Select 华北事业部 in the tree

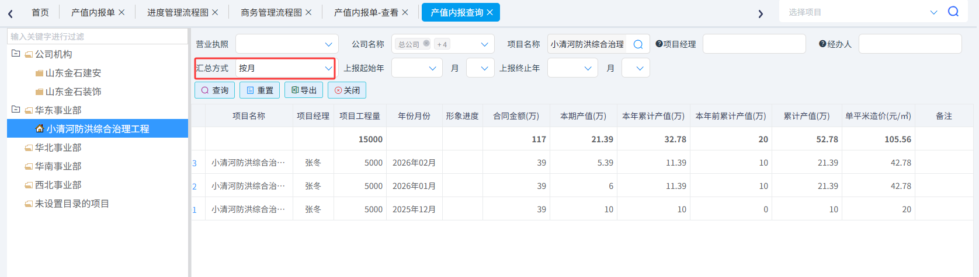(58, 148)
